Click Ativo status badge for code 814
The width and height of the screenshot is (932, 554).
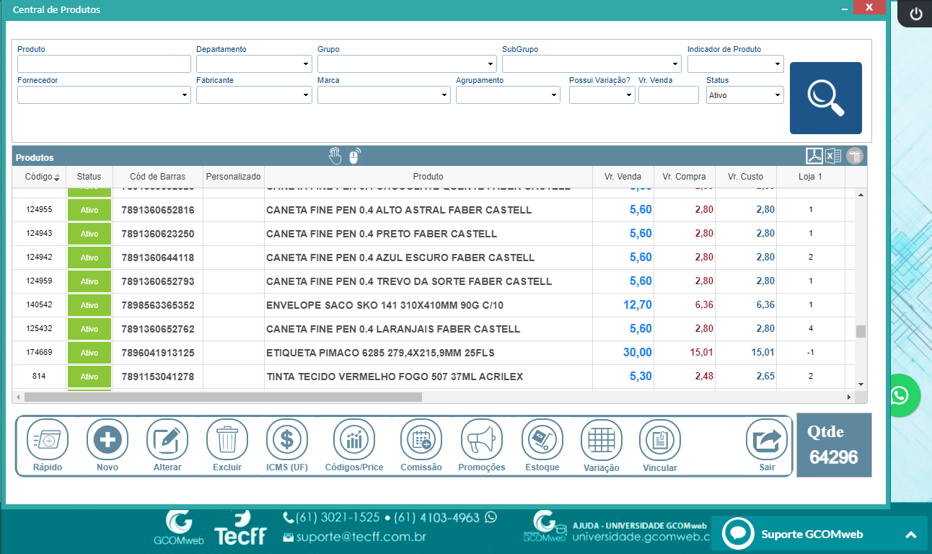click(89, 377)
